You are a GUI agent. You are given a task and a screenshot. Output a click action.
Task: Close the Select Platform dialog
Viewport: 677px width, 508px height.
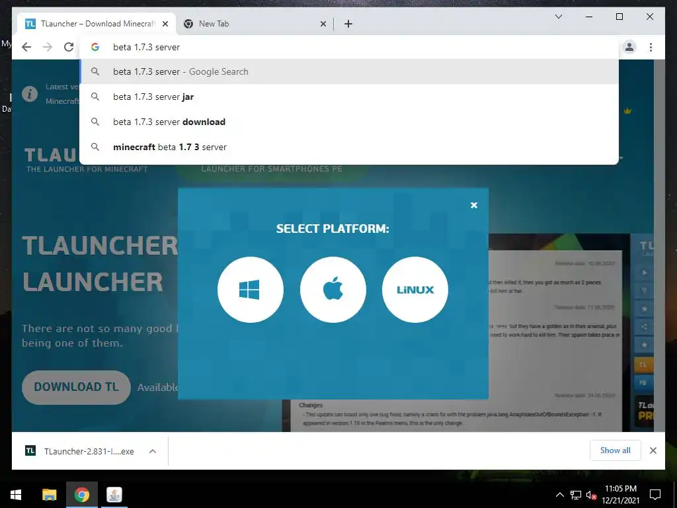pos(473,205)
